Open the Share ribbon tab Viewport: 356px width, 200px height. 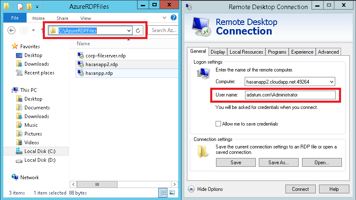tap(62, 18)
